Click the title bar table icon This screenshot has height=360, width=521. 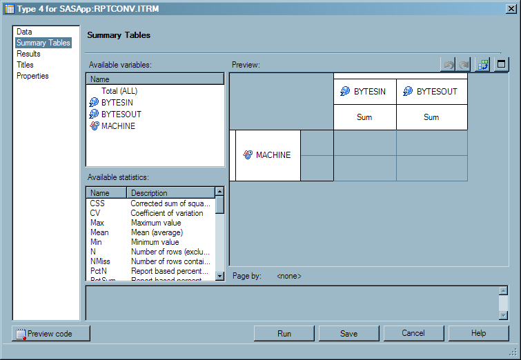(10, 9)
